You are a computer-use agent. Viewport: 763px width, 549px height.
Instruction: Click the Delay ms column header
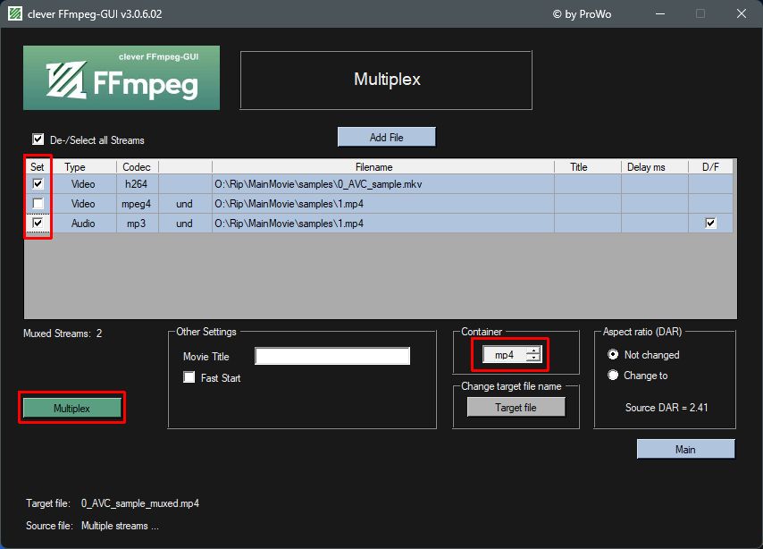[x=655, y=167]
